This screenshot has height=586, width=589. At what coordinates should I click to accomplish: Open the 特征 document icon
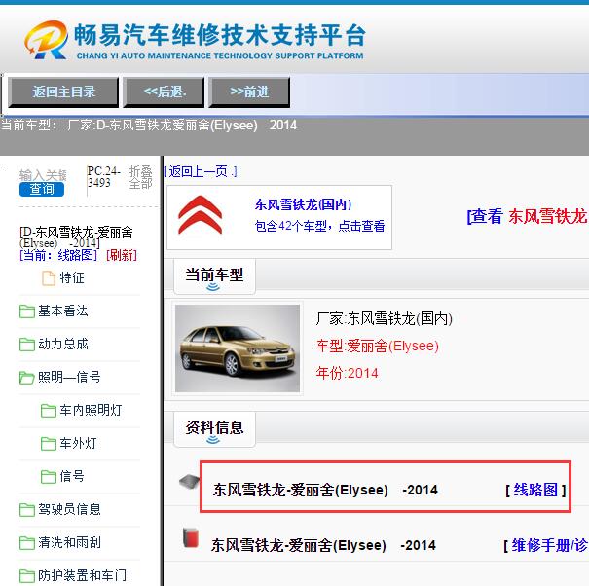(x=48, y=278)
